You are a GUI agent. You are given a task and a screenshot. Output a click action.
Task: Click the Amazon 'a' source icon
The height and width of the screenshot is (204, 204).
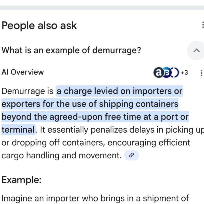point(158,73)
